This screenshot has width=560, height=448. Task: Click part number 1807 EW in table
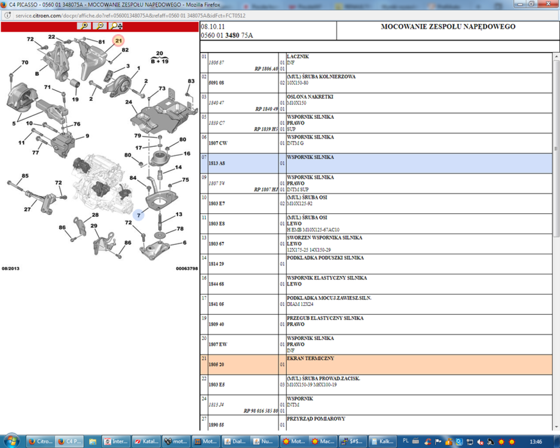tap(218, 345)
